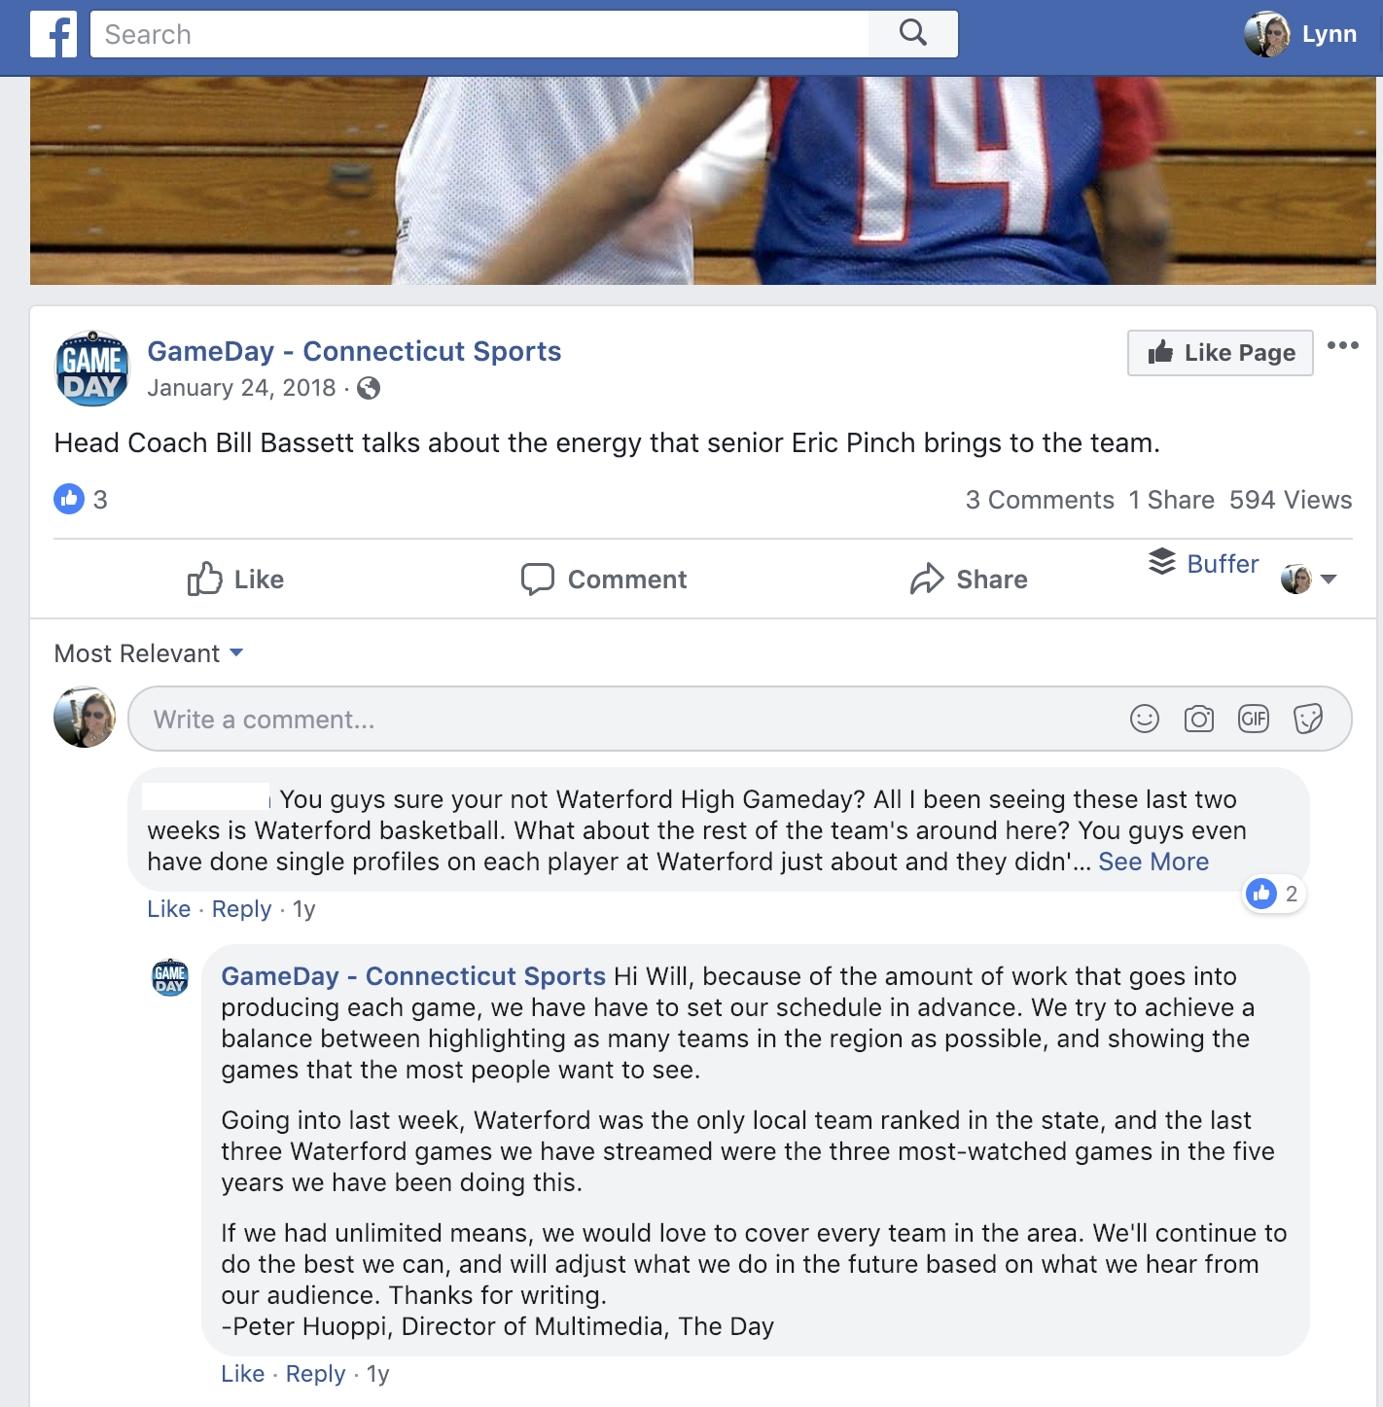Viewport: 1383px width, 1407px height.
Task: Click the Share button on the post
Action: [969, 579]
